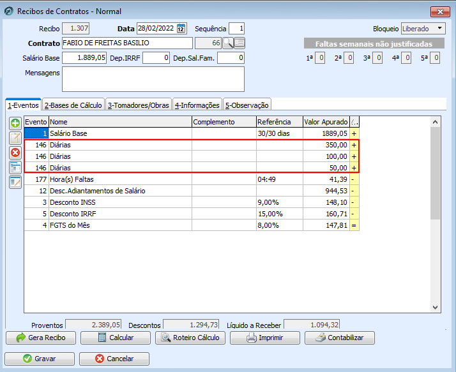Image resolution: width=456 pixels, height=372 pixels.
Task: Click the 30/30 dias reference cell
Action: pos(280,133)
